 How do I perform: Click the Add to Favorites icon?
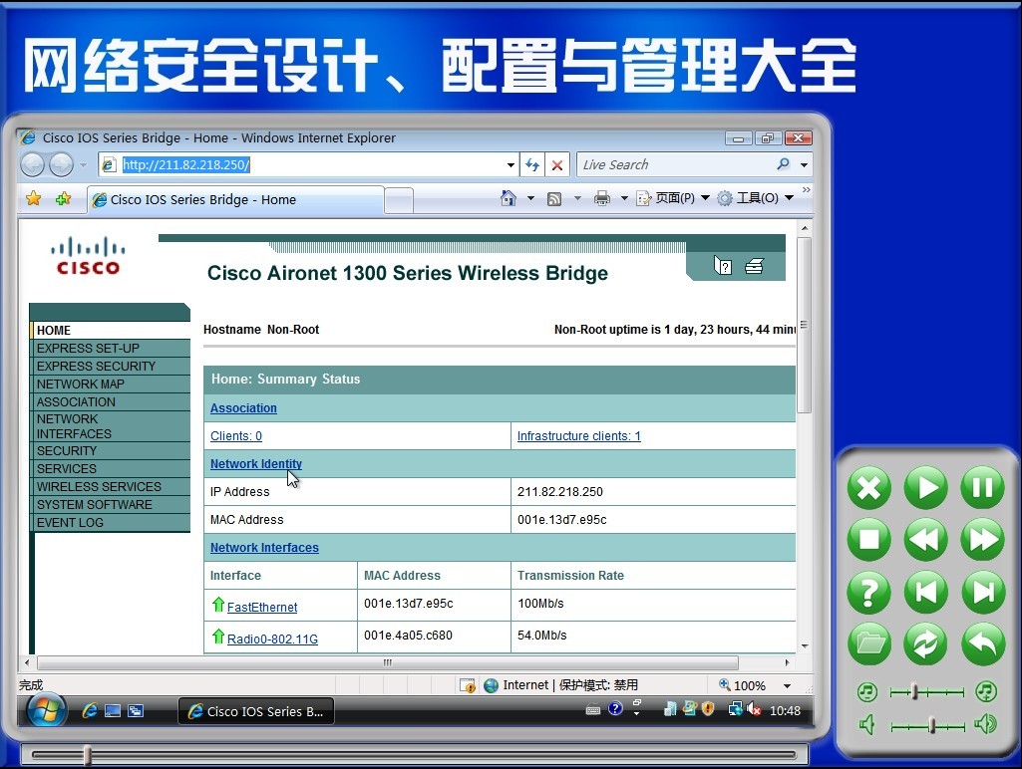[x=63, y=198]
